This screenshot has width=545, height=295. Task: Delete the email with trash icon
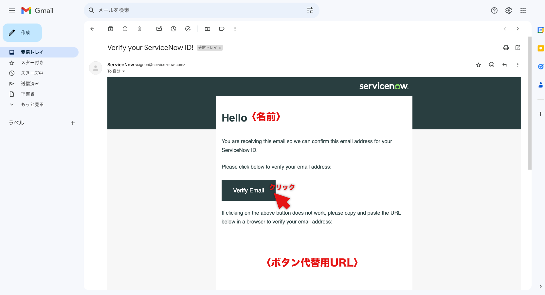[139, 29]
